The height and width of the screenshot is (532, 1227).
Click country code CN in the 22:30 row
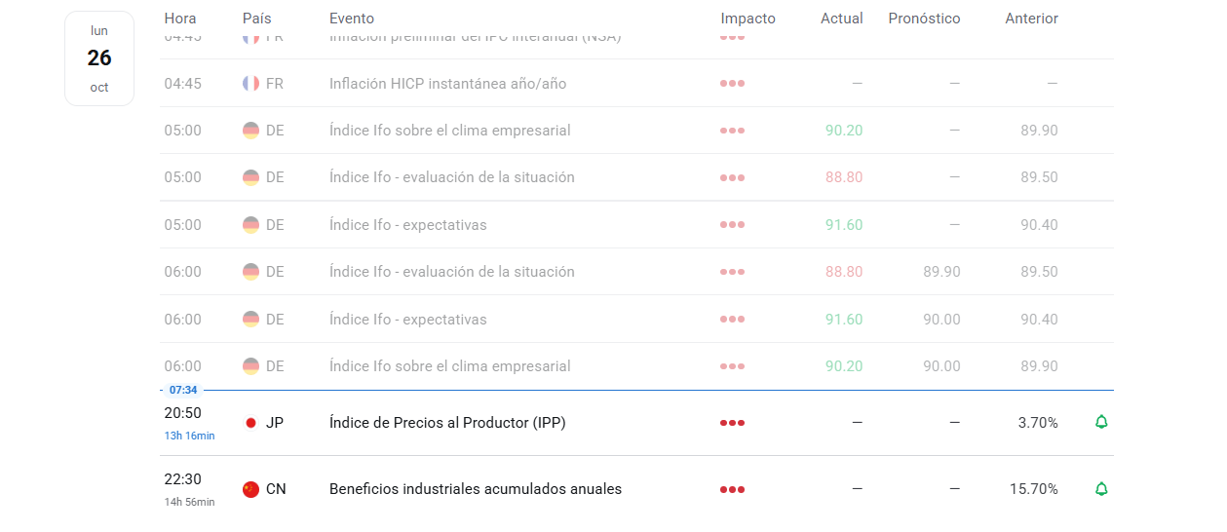point(276,489)
